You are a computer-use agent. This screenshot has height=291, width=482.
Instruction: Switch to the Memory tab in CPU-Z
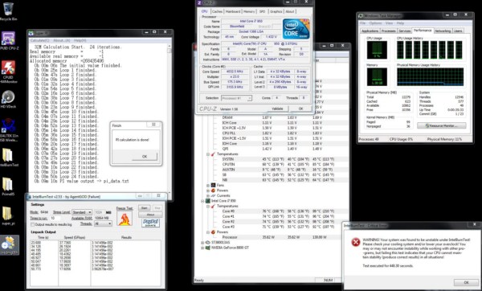249,11
